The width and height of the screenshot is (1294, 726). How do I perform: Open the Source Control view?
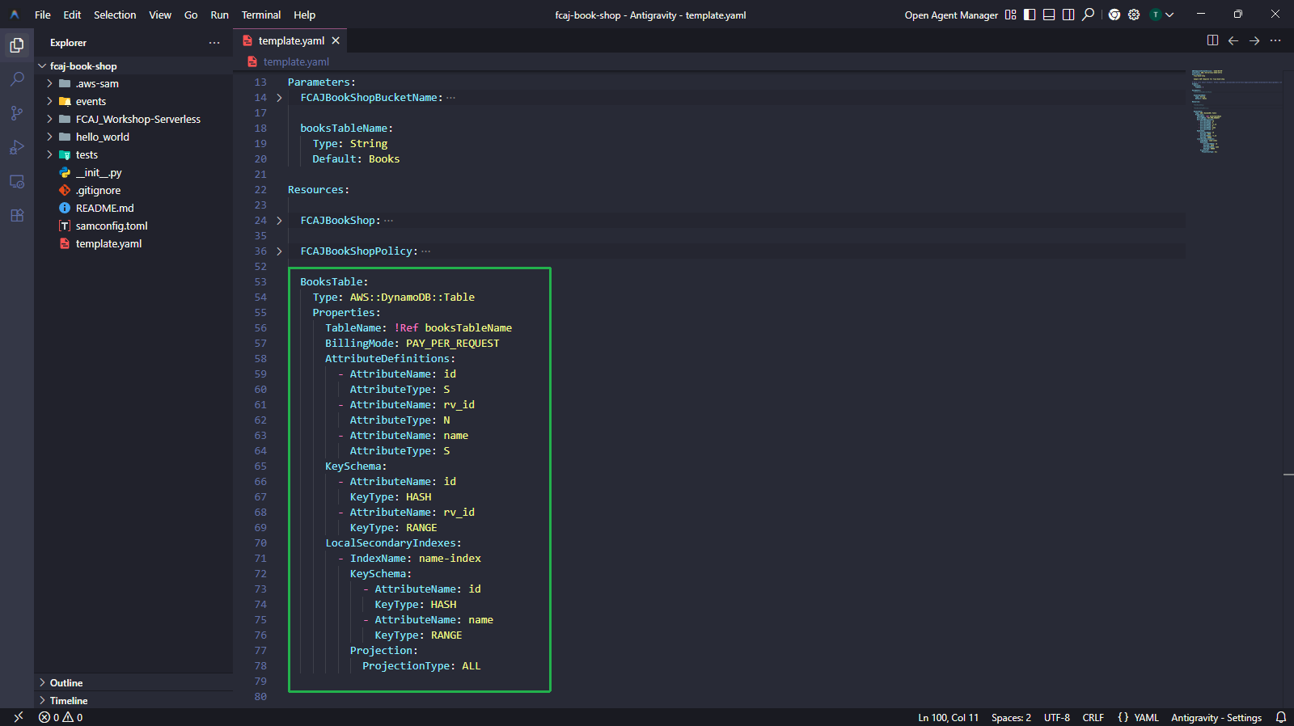coord(17,113)
